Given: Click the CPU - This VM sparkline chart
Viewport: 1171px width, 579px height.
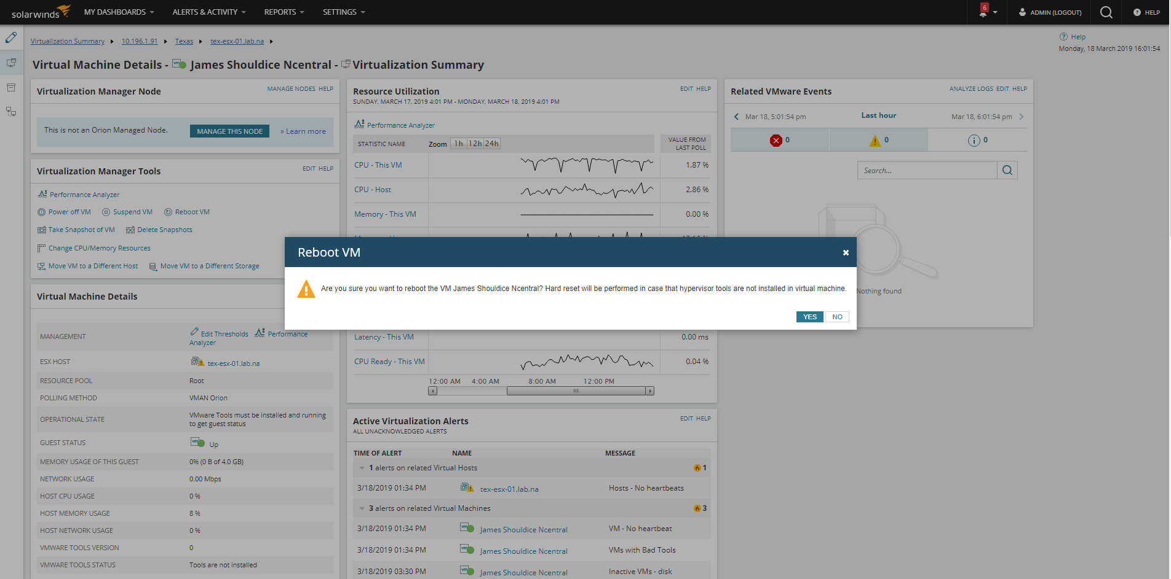Looking at the screenshot, I should pos(587,165).
